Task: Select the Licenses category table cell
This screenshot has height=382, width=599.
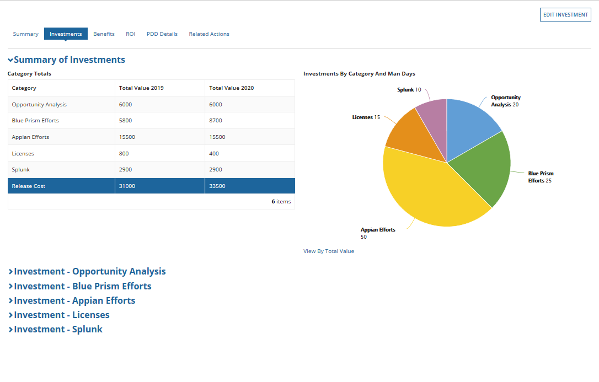Action: click(61, 153)
